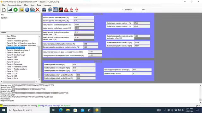The height and width of the screenshot is (113, 202).
Task: Click the Screens tree scroll up arrow
Action: click(39, 36)
